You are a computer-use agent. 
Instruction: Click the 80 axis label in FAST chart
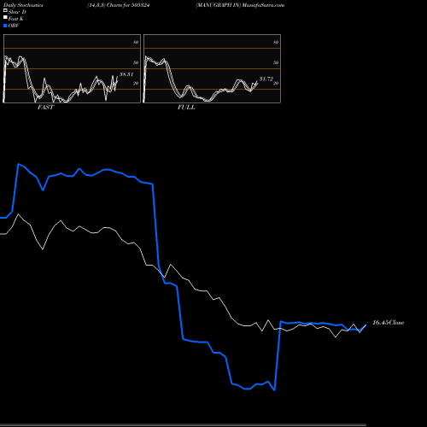pyautogui.click(x=136, y=42)
